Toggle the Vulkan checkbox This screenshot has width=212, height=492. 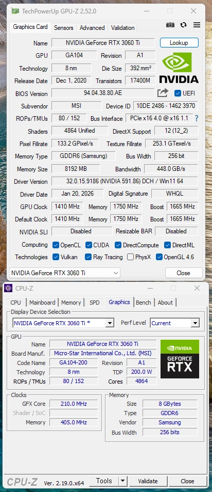[56, 257]
